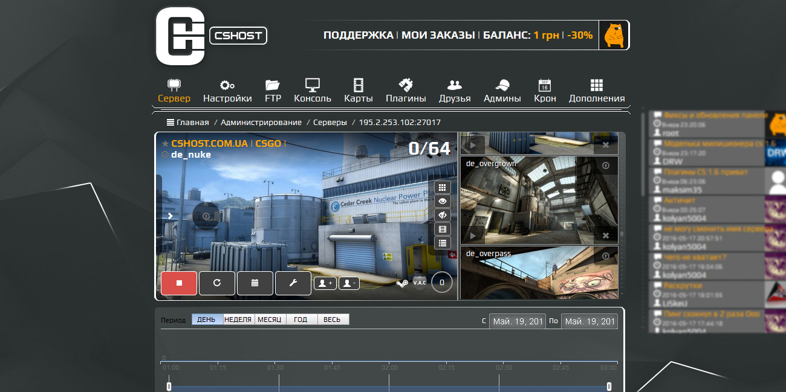Screen dimensions: 786x392
Task: Expand the left side arrow on map image
Action: point(171,216)
